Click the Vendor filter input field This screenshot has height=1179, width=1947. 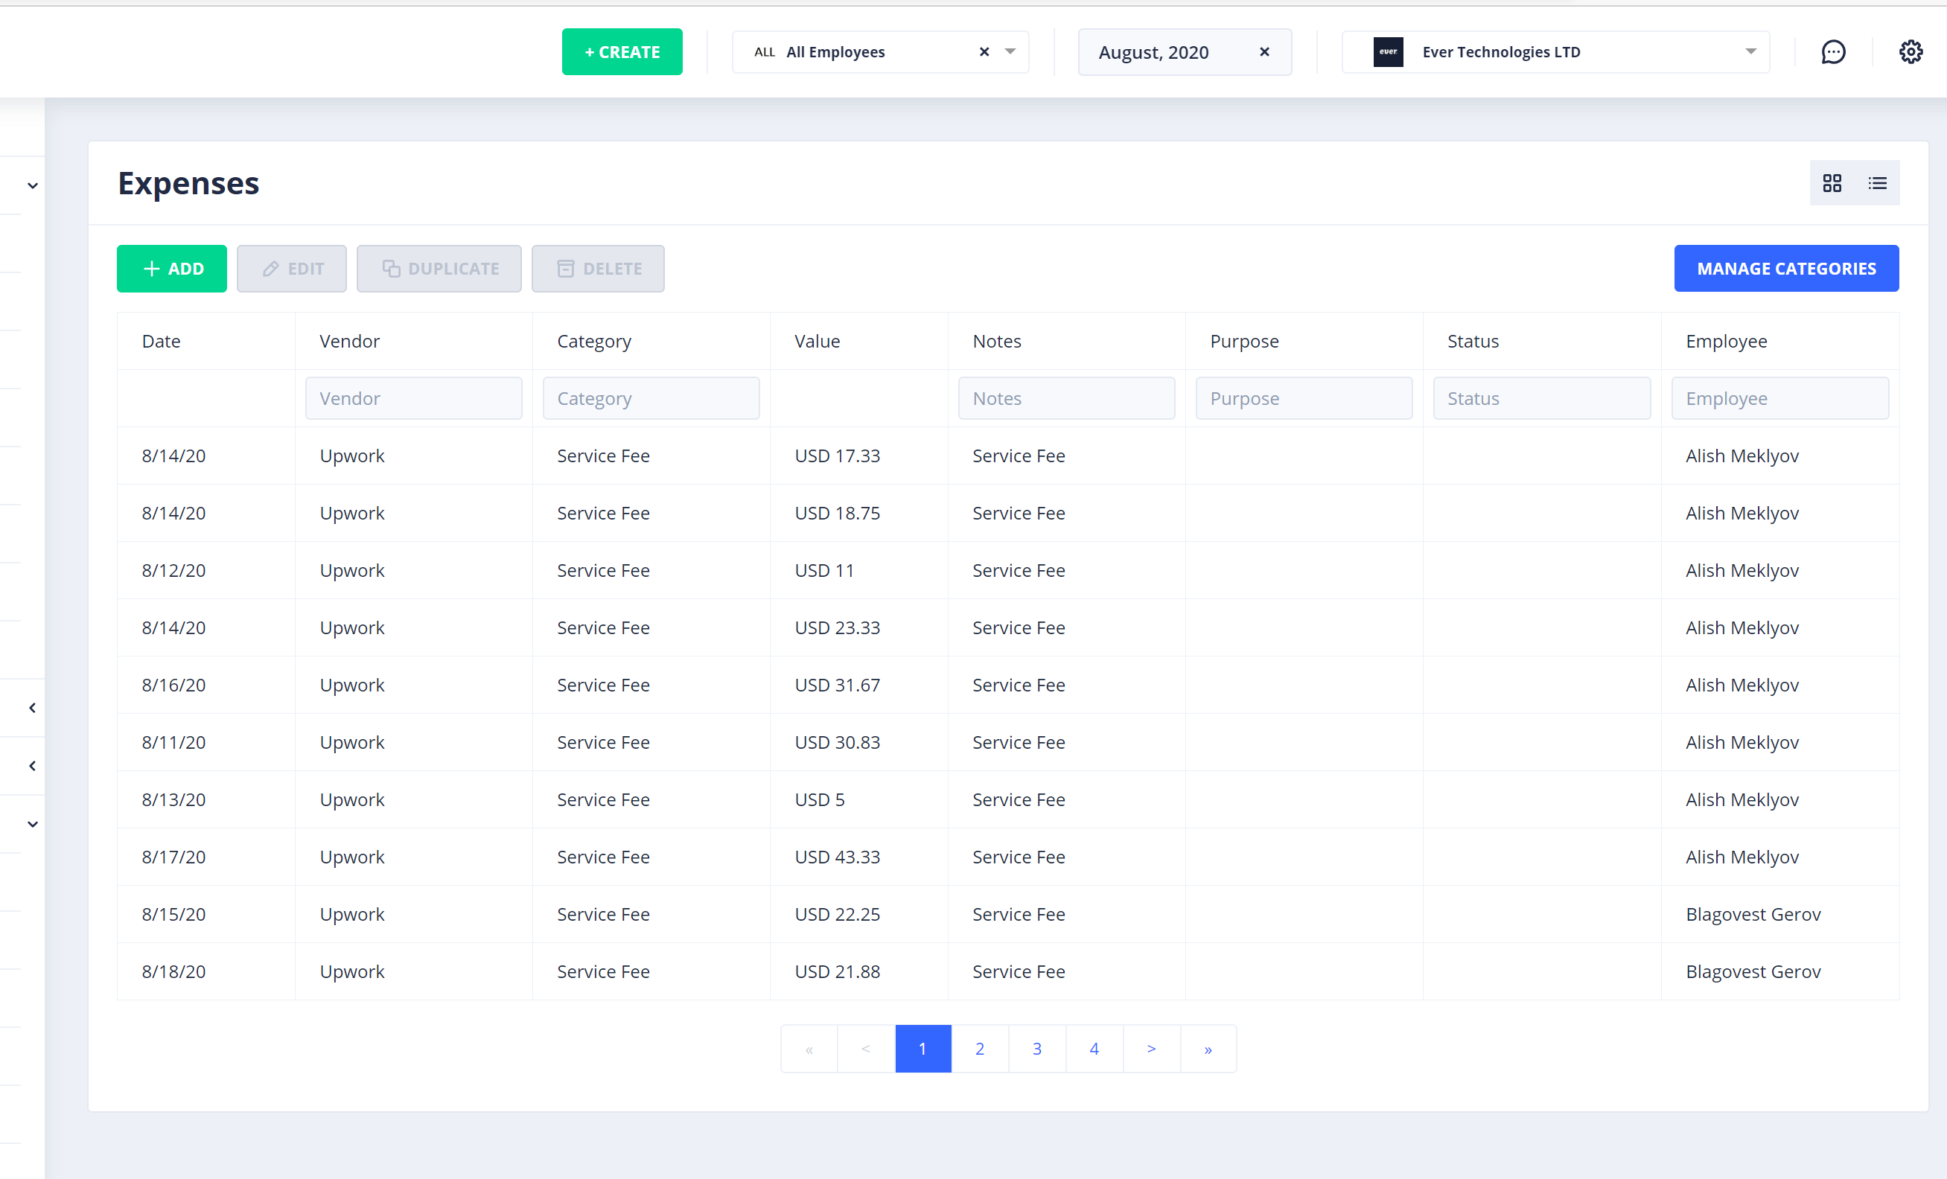pos(413,398)
